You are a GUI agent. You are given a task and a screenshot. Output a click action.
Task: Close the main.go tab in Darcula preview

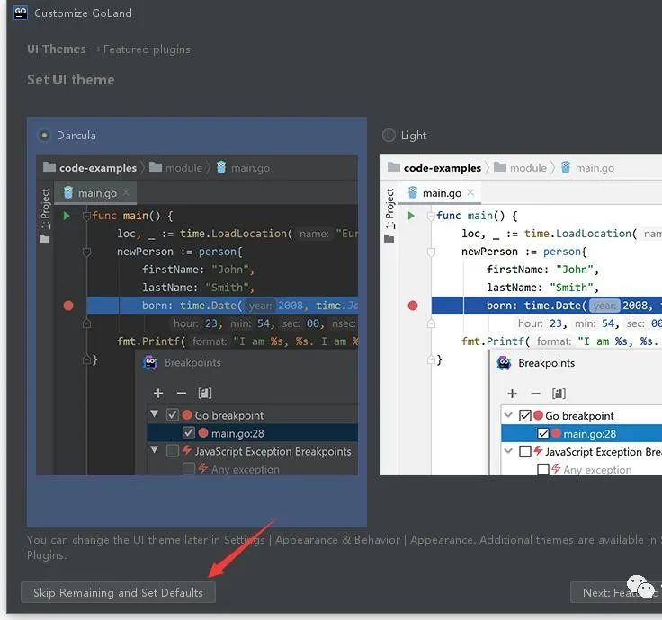pos(126,192)
